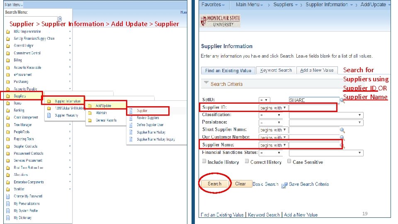
Task: Click the Basic Search link
Action: coord(265,184)
